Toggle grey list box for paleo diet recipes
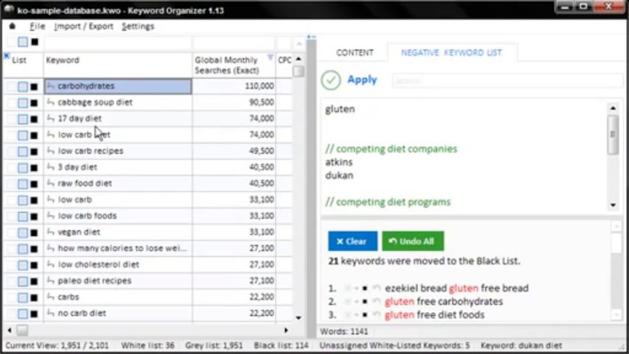 click(23, 281)
